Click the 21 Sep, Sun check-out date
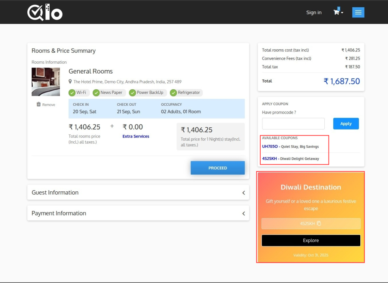Image resolution: width=388 pixels, height=283 pixels. click(x=128, y=111)
